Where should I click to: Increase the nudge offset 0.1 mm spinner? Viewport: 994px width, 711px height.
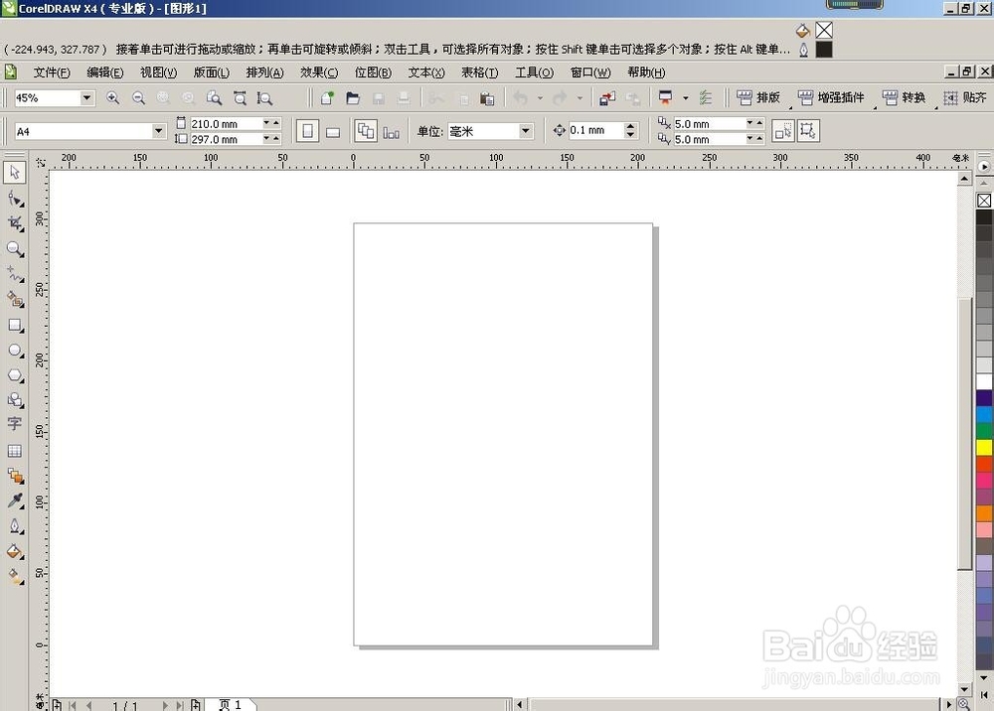pyautogui.click(x=630, y=127)
